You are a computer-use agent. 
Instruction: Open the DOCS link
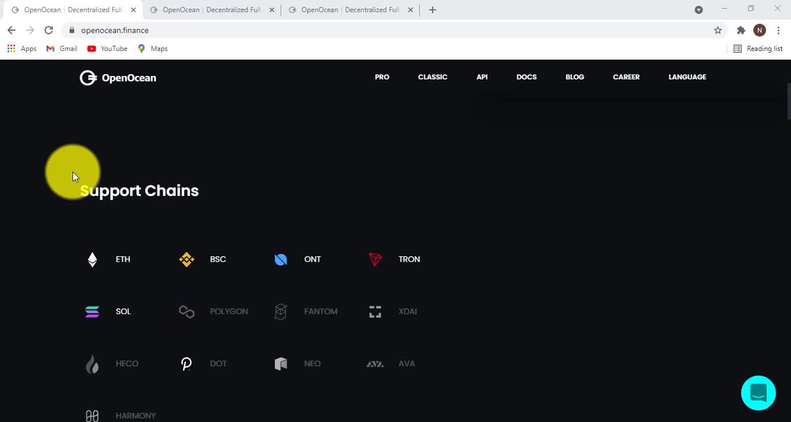[x=526, y=77]
